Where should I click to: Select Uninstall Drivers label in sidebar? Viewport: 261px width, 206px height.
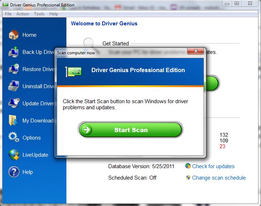(x=39, y=86)
